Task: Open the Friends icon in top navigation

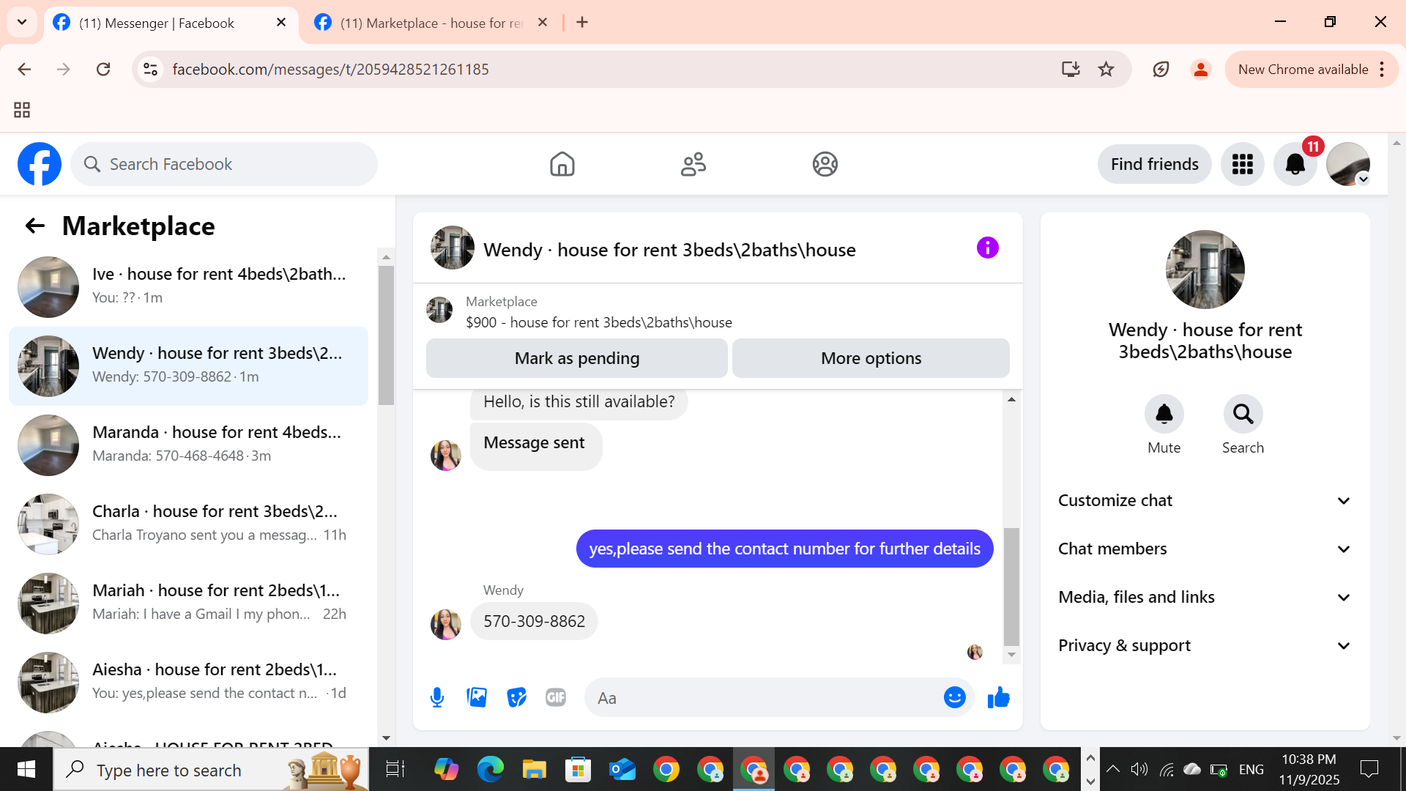Action: tap(693, 164)
